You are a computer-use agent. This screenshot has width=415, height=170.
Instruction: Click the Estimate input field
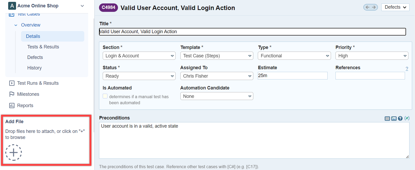pos(292,76)
